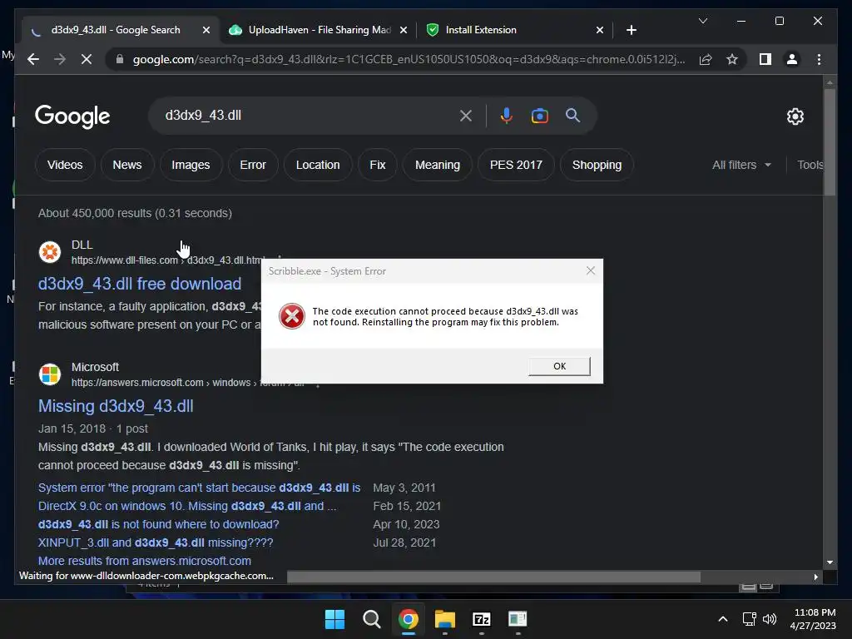
Task: Open the clock showing 11:08 PM
Action: [x=813, y=619]
